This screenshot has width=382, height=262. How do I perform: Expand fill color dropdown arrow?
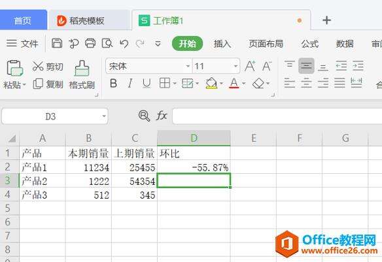coord(221,84)
